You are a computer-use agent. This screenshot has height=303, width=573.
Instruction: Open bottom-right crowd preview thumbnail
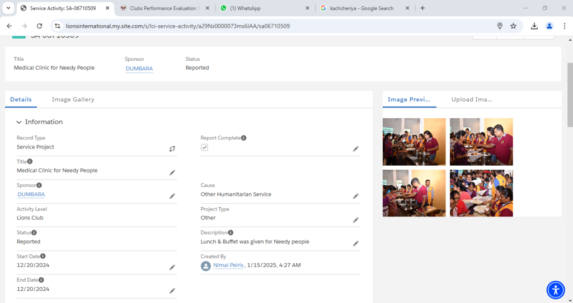tap(481, 193)
